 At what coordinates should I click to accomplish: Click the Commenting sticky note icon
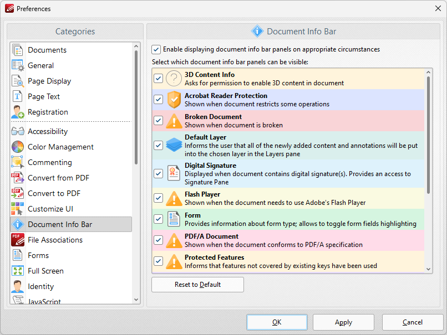[18, 163]
